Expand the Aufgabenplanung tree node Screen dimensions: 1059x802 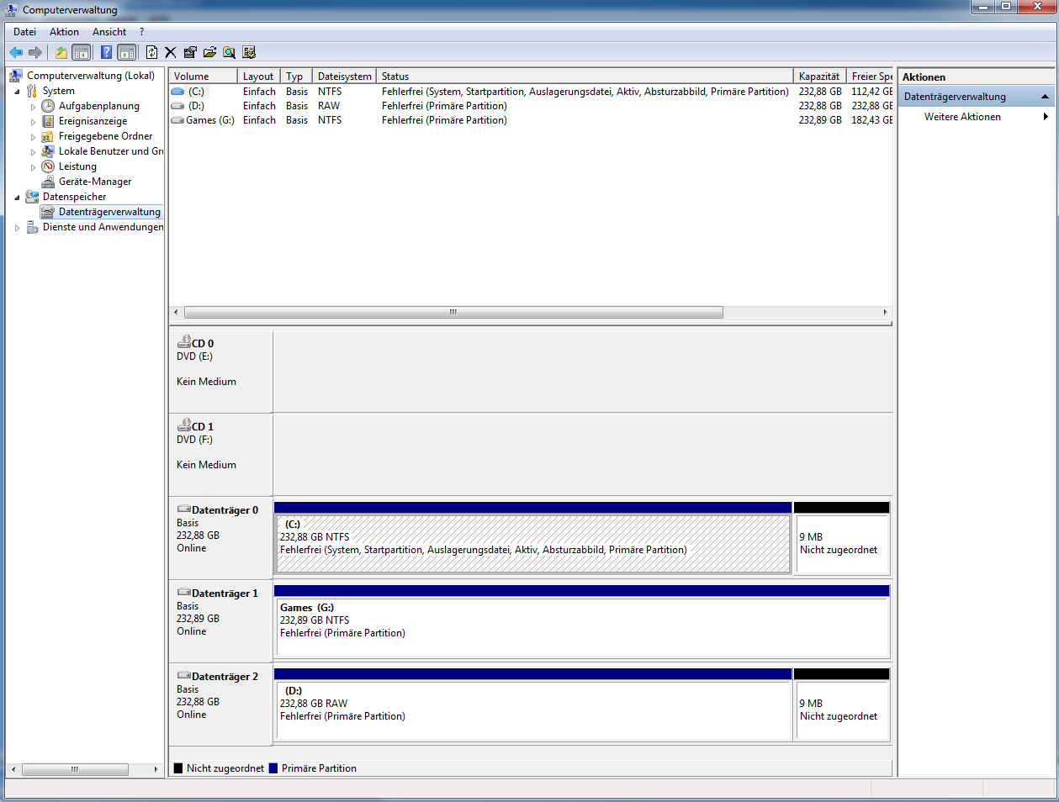(x=34, y=107)
